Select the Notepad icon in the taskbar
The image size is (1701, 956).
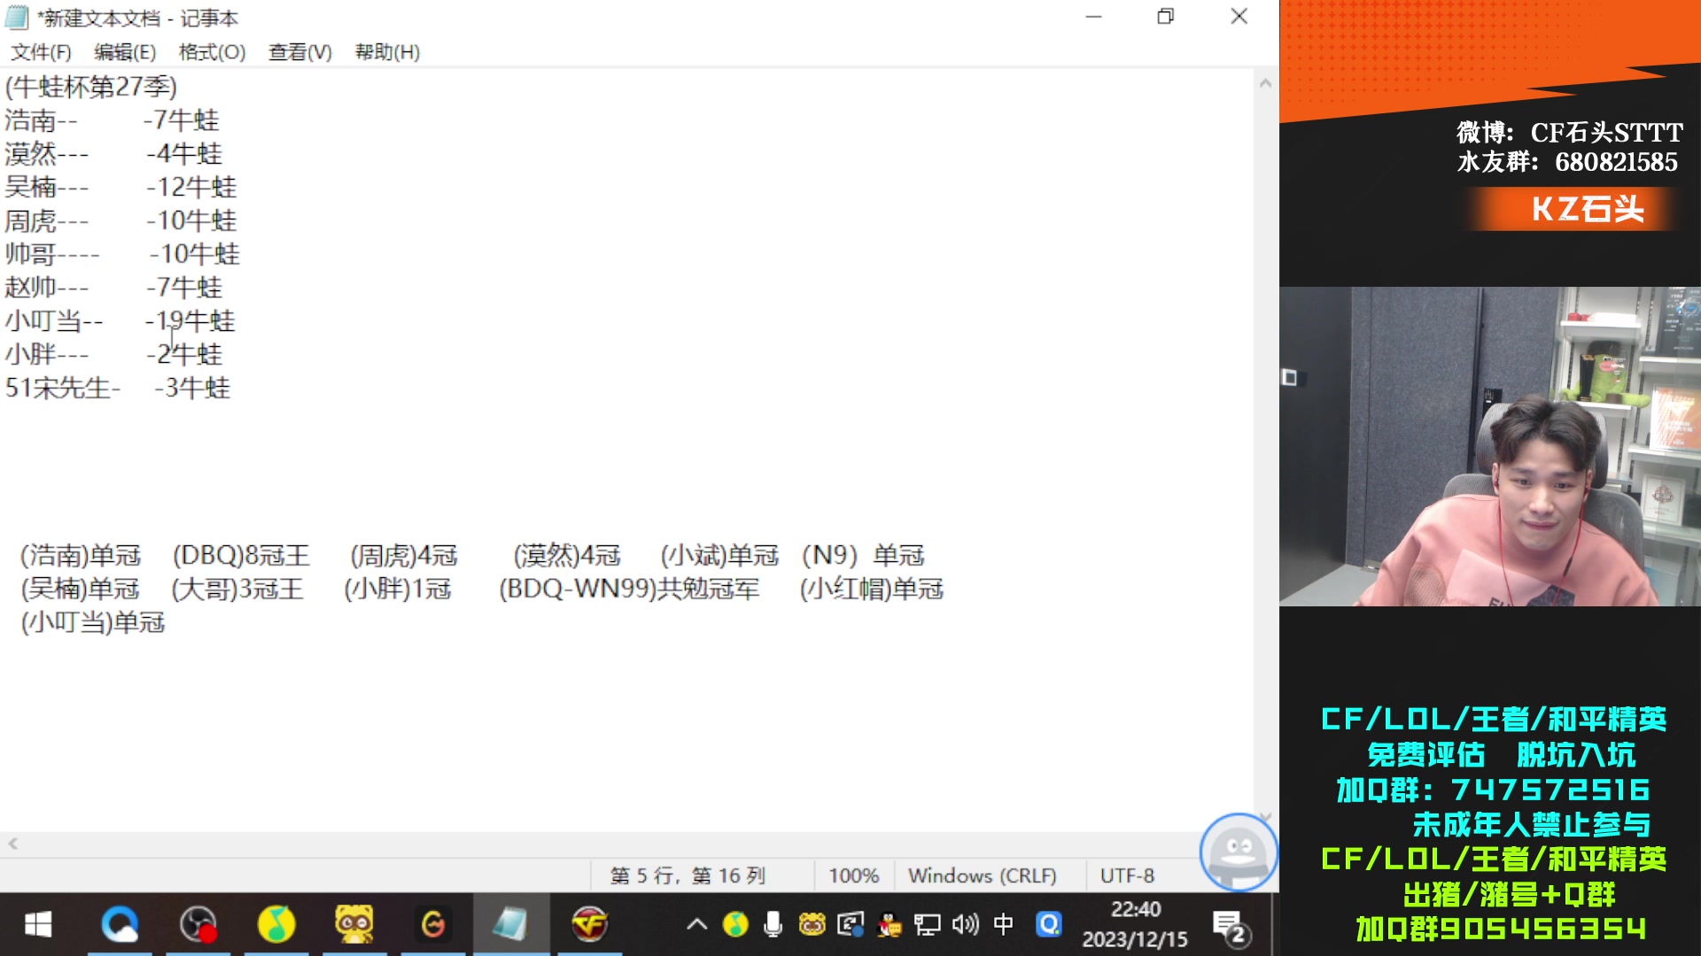click(510, 926)
